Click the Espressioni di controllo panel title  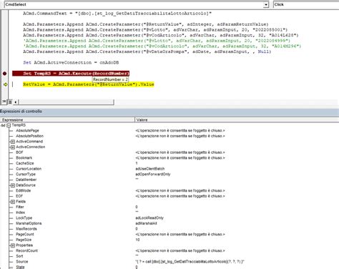tap(21, 112)
